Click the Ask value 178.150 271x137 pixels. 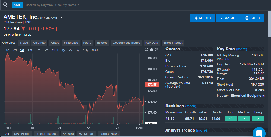206,55
